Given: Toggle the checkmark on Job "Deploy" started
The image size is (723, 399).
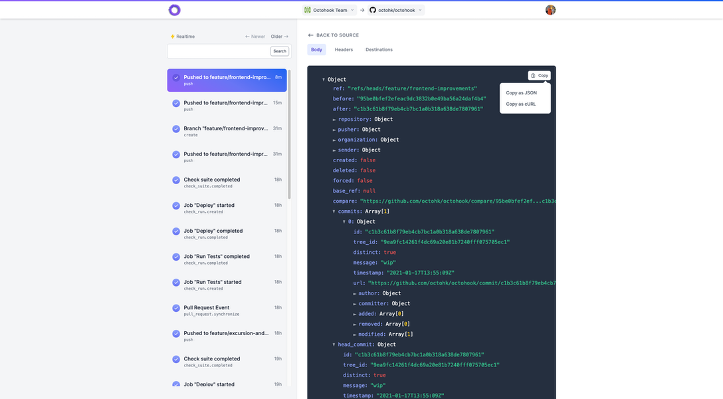Looking at the screenshot, I should tap(175, 205).
